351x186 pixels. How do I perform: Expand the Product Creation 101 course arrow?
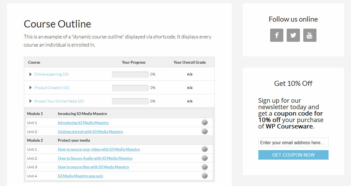pos(31,88)
